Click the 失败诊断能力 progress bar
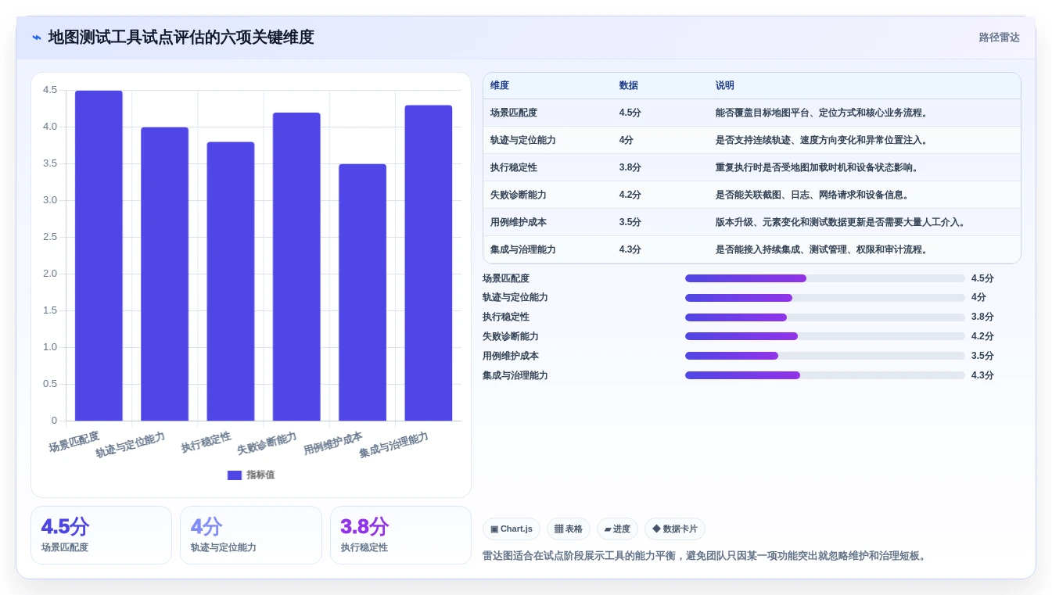Screen dimensions: 1052x595 tap(825, 336)
